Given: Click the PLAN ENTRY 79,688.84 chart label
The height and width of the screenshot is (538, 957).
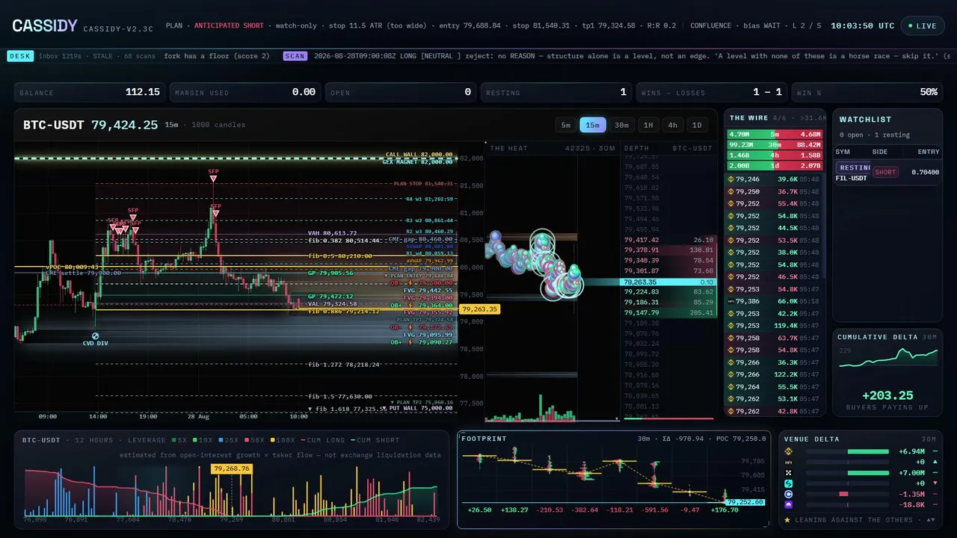Looking at the screenshot, I should pos(419,276).
